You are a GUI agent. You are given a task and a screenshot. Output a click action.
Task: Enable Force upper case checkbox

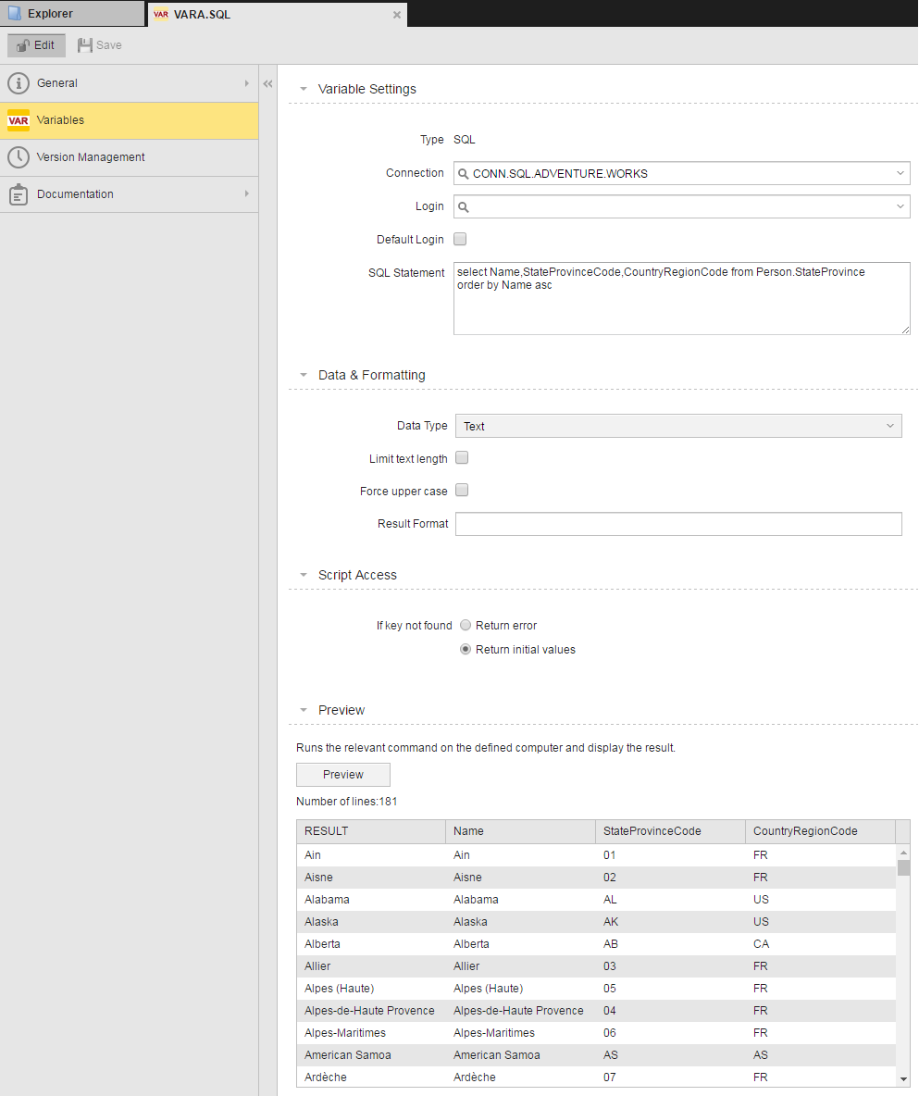462,490
